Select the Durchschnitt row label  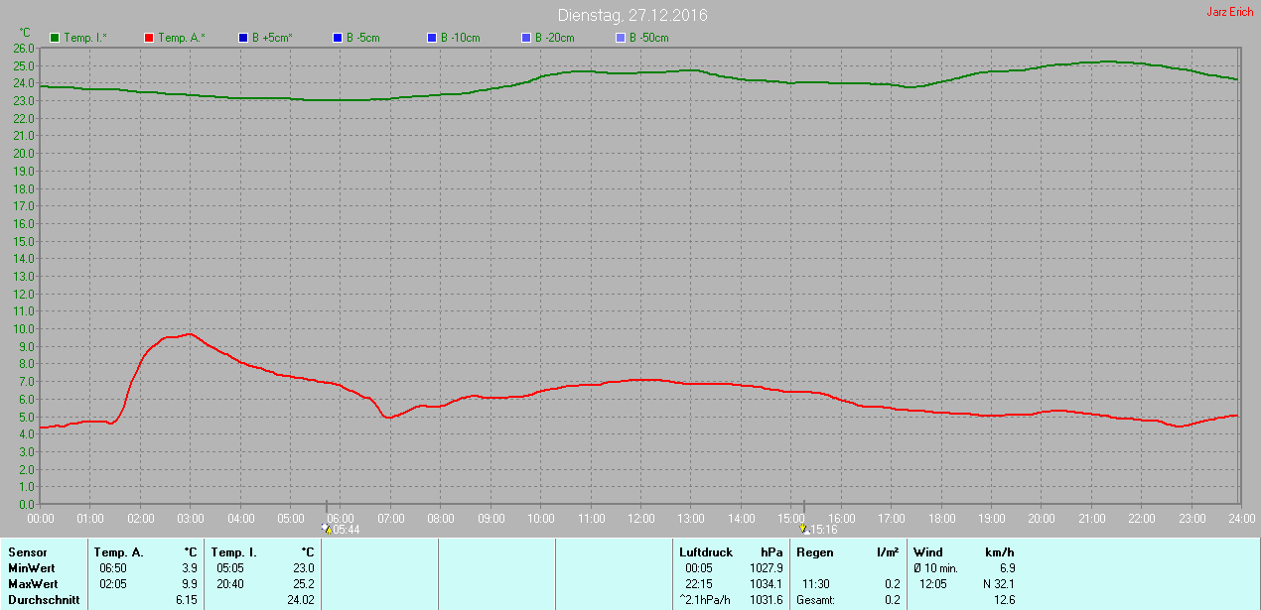(x=44, y=600)
